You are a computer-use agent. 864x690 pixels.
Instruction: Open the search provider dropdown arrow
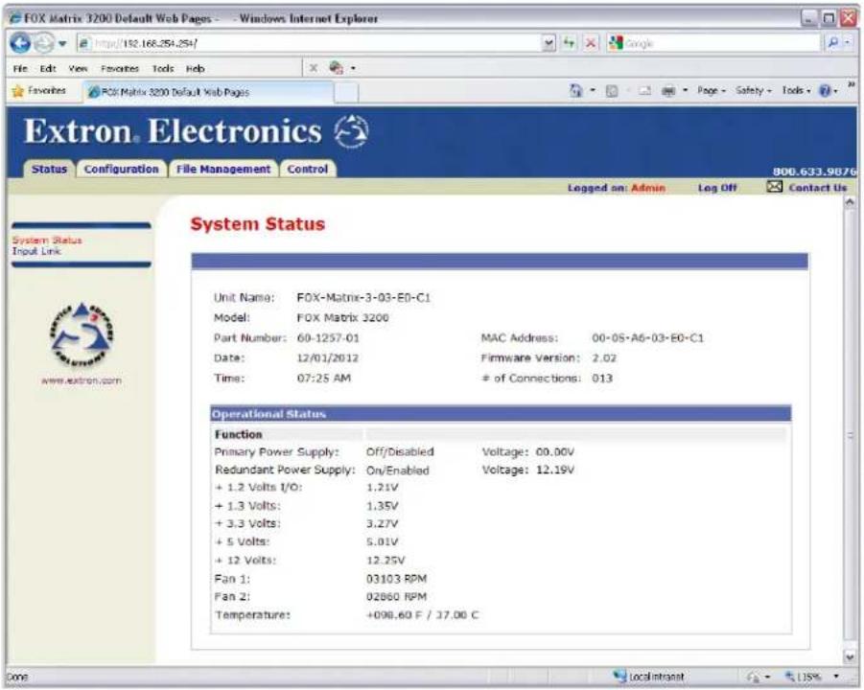coord(848,43)
